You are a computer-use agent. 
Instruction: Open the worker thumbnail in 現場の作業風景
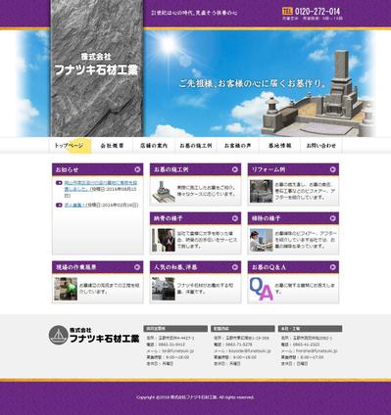tap(66, 289)
